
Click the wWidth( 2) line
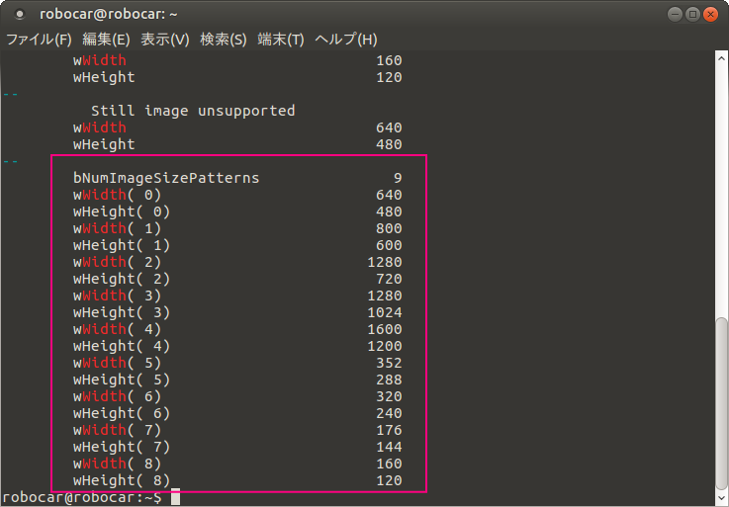pos(237,262)
